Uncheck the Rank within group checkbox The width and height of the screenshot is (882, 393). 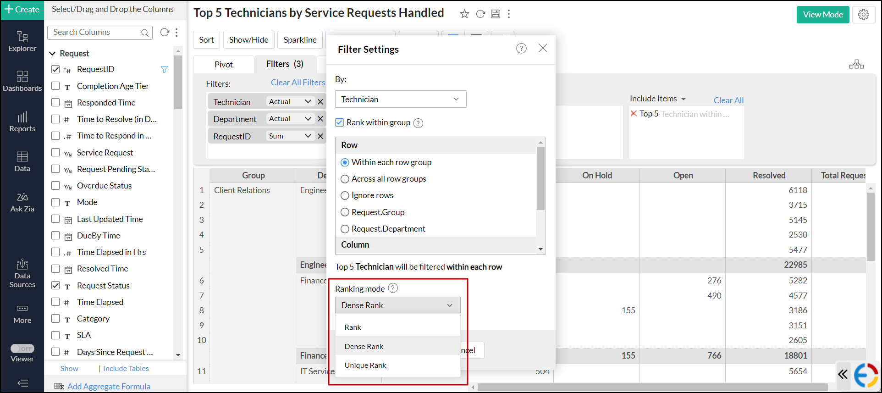pyautogui.click(x=340, y=122)
